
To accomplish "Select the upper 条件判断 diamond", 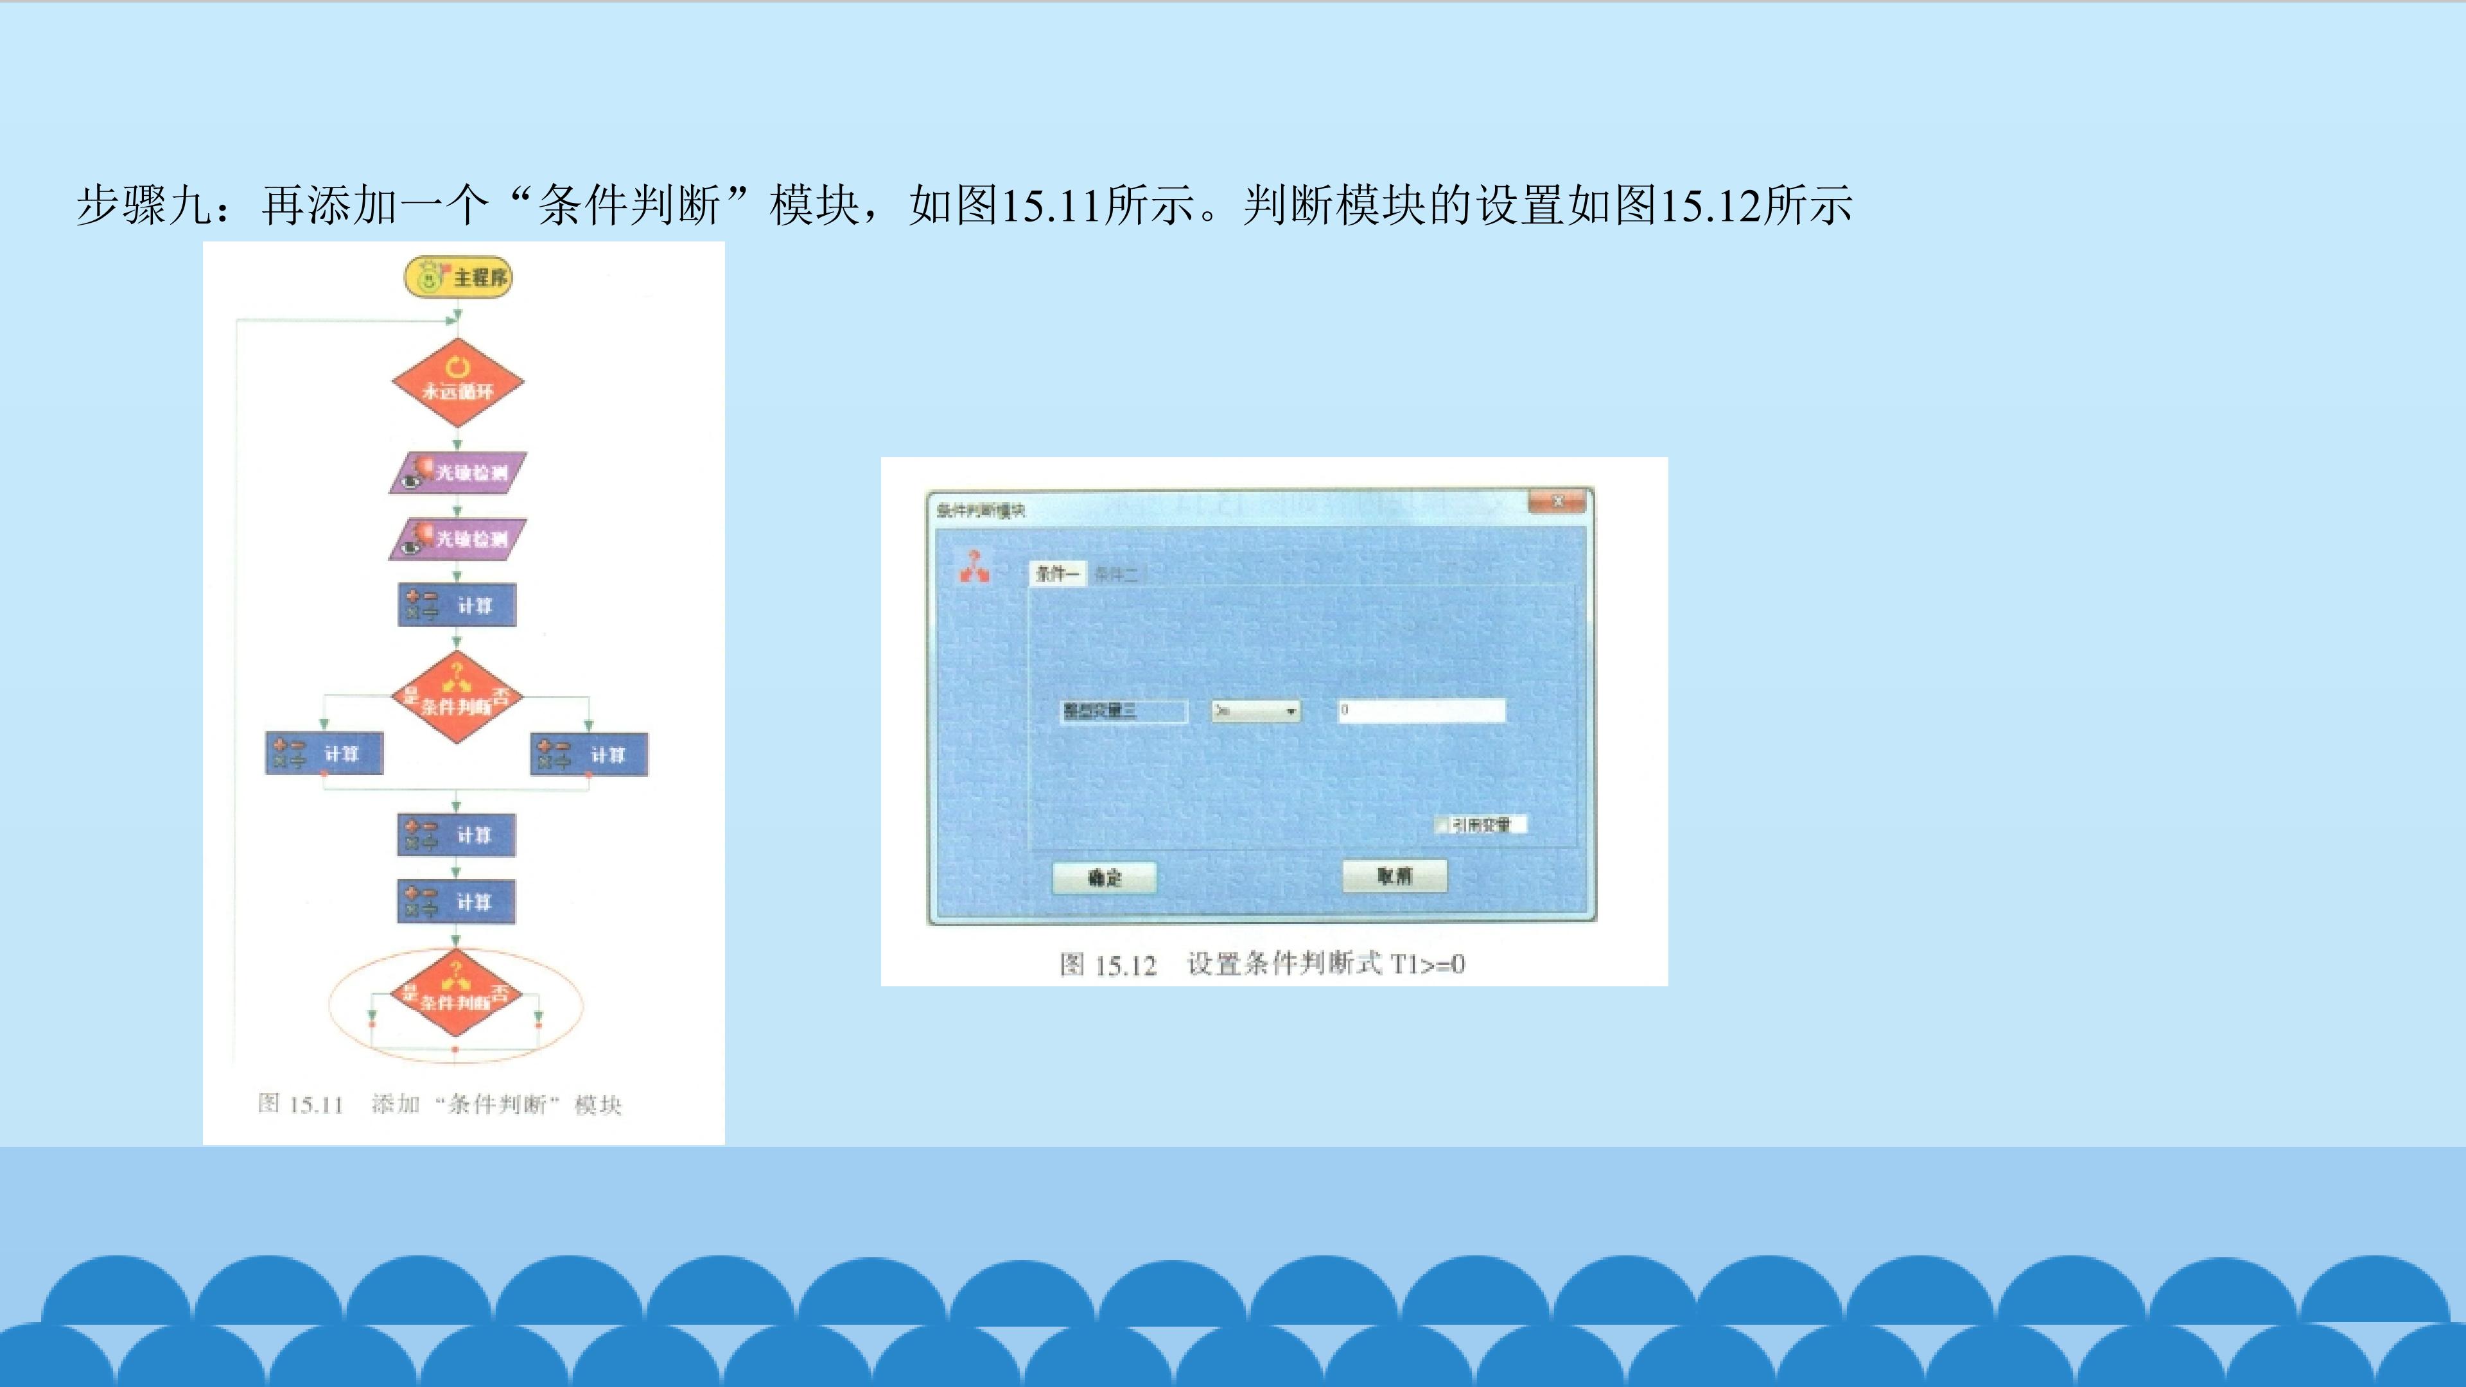I will [x=458, y=698].
